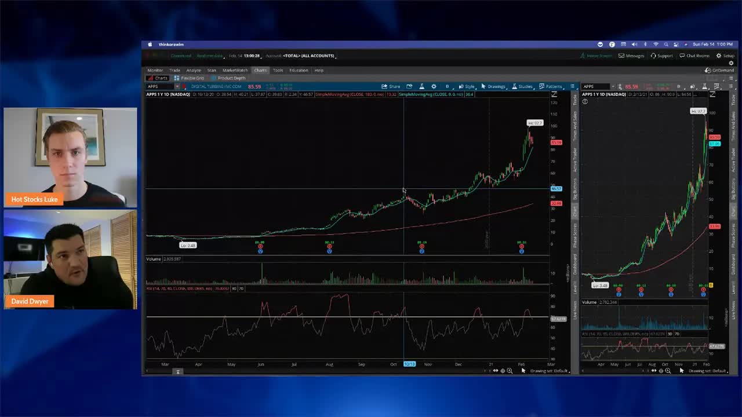Click the info circle icon on right chart
The width and height of the screenshot is (742, 417).
[x=585, y=102]
